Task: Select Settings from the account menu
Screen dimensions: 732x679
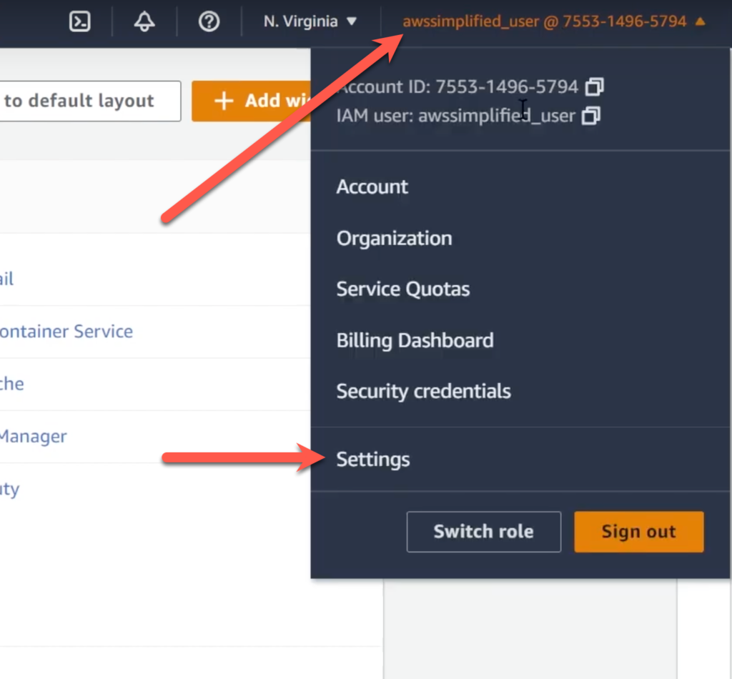Action: tap(373, 460)
